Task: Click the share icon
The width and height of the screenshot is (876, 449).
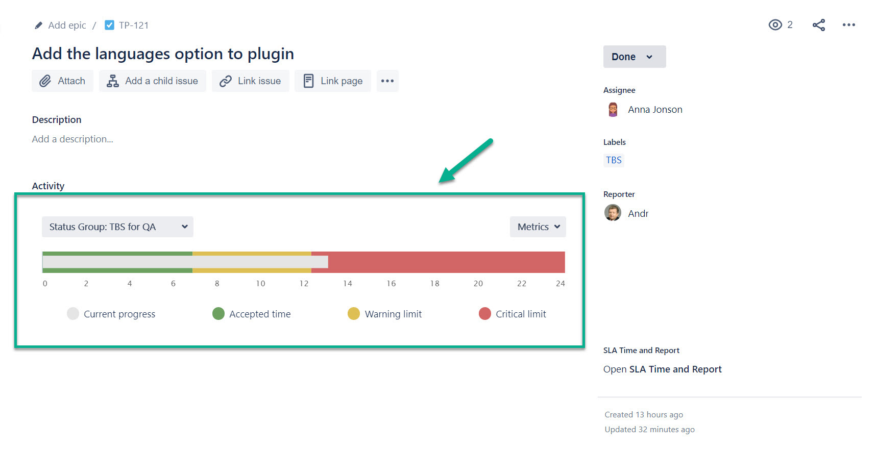Action: 819,25
